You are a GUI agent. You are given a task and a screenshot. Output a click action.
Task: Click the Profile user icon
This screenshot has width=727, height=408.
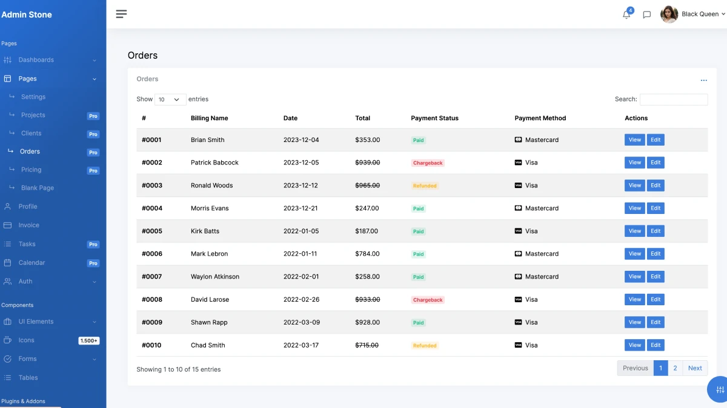point(7,206)
